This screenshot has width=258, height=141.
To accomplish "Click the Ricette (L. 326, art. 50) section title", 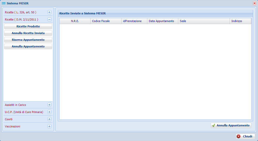I will pos(21,12).
